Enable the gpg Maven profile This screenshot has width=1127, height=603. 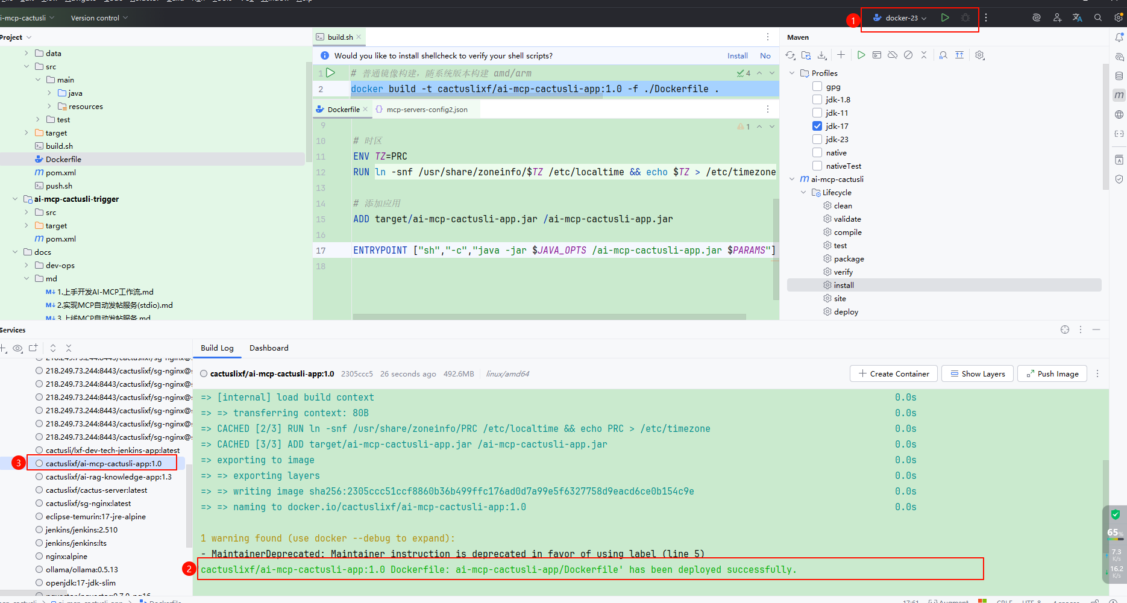(817, 86)
